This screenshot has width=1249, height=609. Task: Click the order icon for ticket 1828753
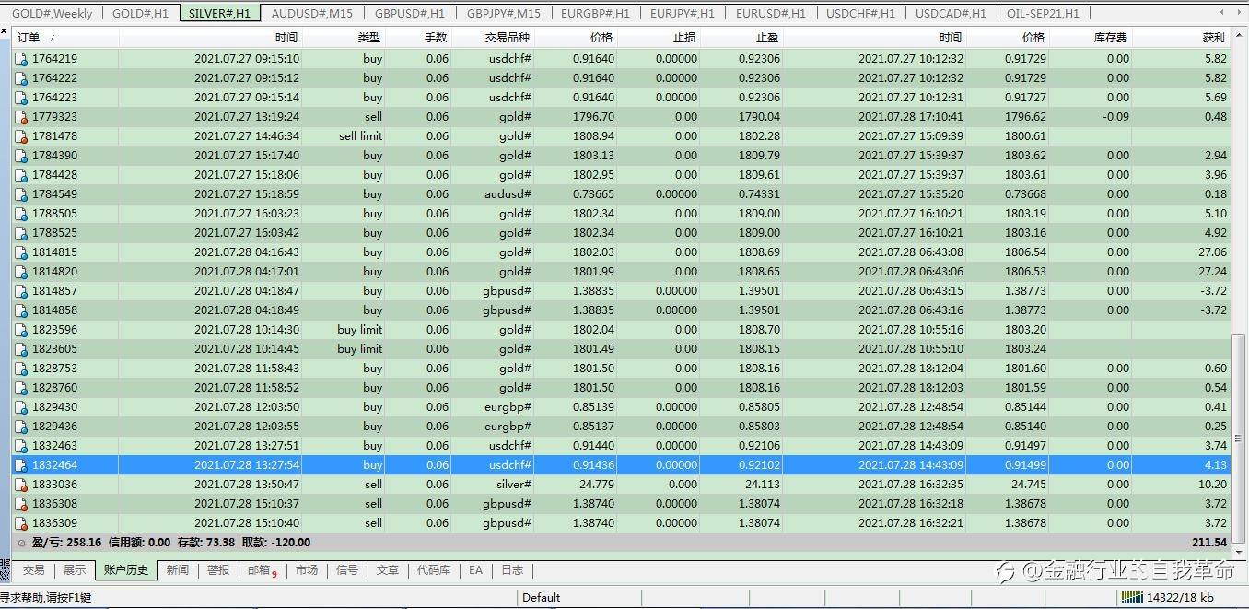click(x=21, y=369)
